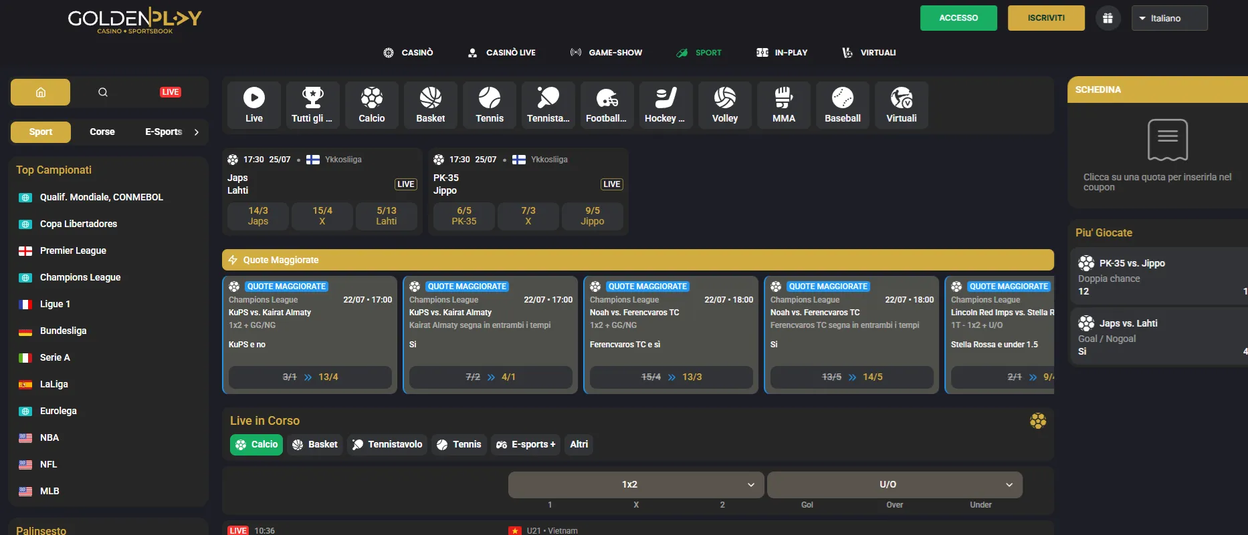
Task: Open Premier League in Top Campionati
Action: tap(73, 250)
